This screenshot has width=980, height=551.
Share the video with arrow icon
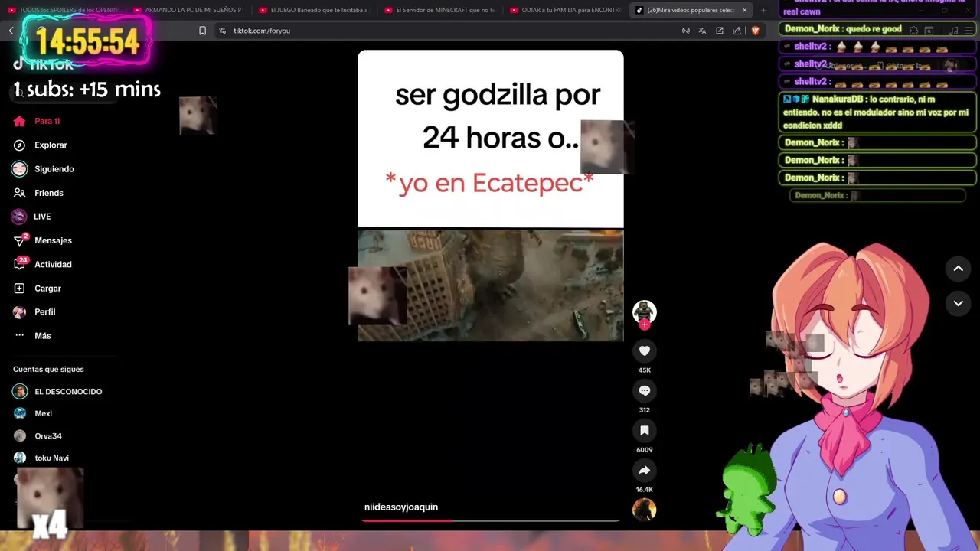645,470
